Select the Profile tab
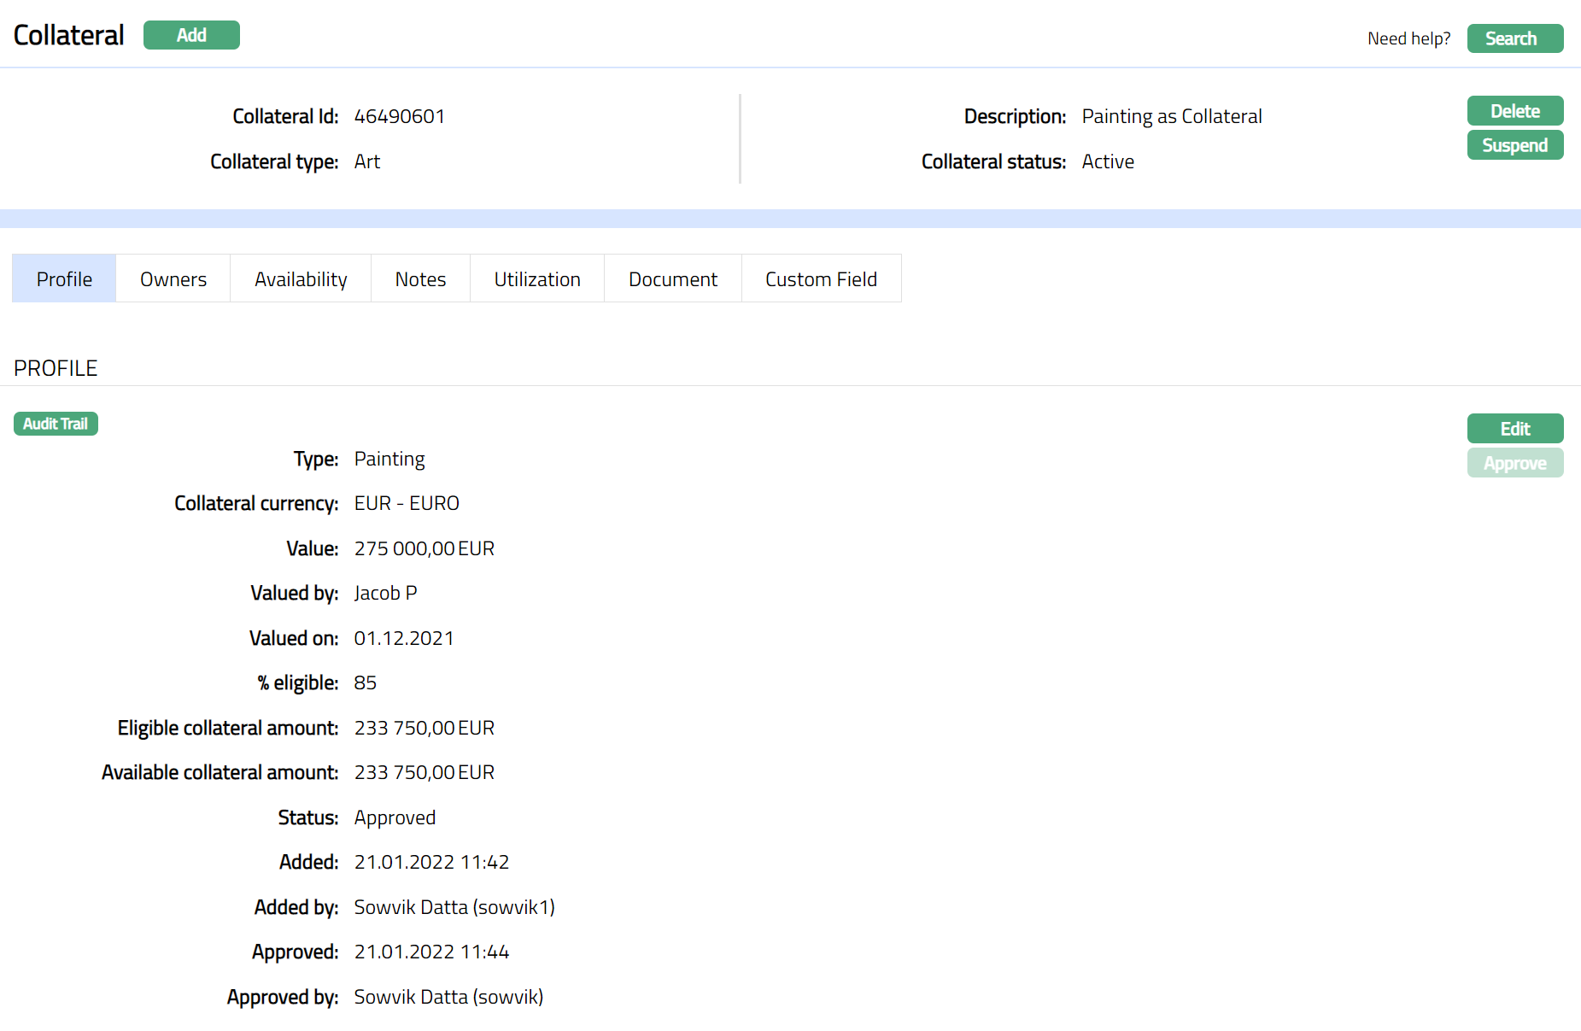This screenshot has width=1581, height=1031. (64, 278)
